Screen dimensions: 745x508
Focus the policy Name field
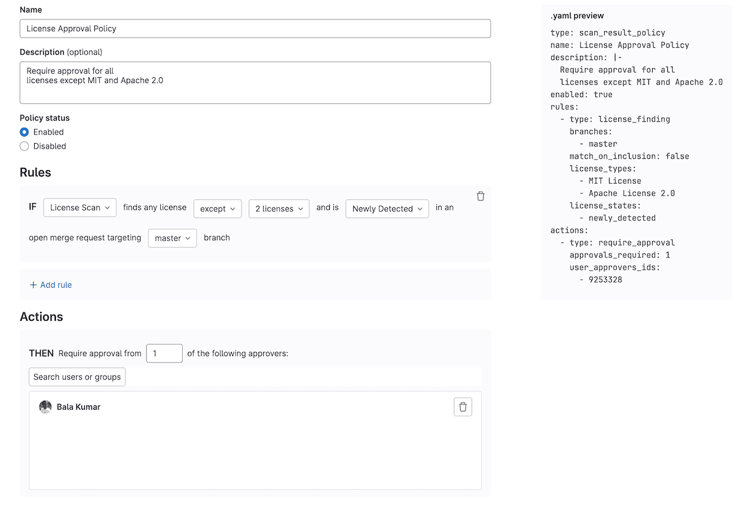[255, 29]
